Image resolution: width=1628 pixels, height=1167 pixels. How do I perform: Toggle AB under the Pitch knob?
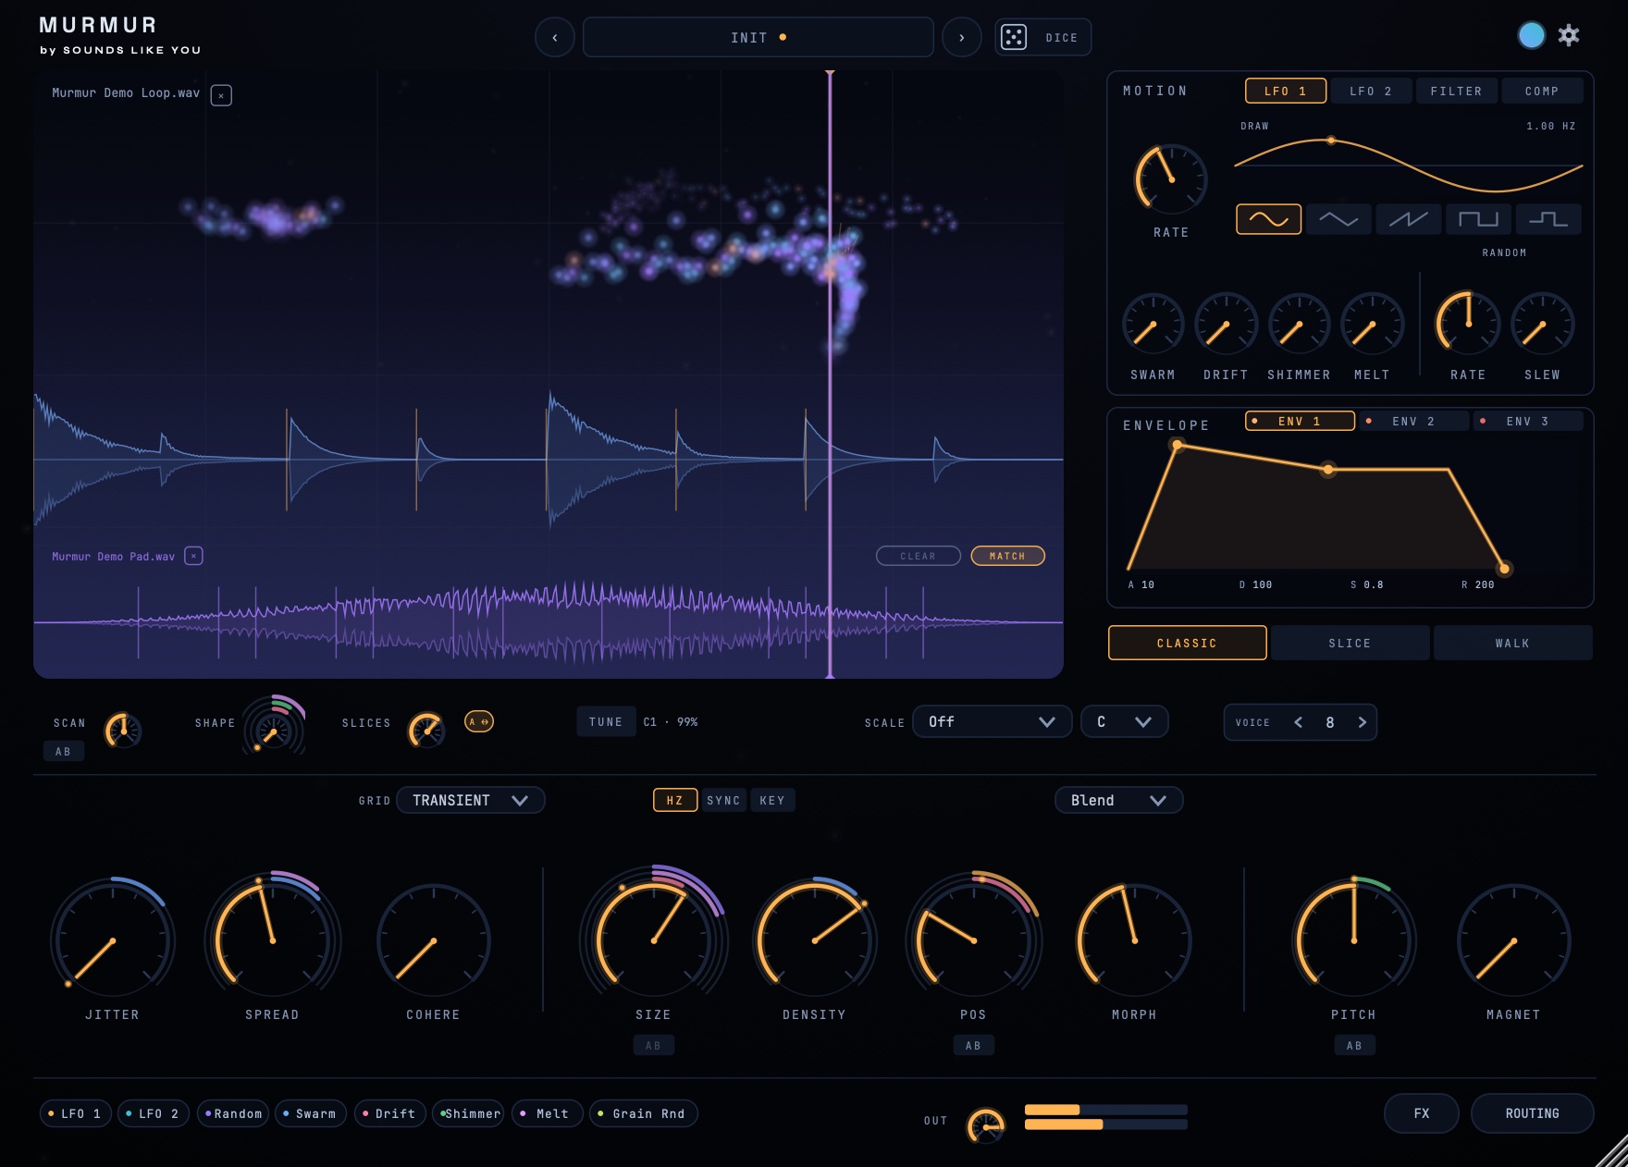tap(1354, 1045)
